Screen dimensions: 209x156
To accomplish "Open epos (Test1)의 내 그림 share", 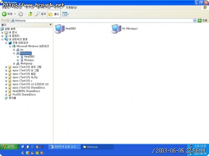I will coord(25,70).
